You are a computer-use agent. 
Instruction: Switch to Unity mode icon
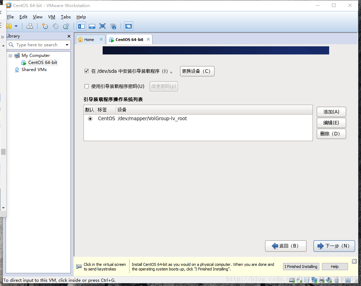113,27
